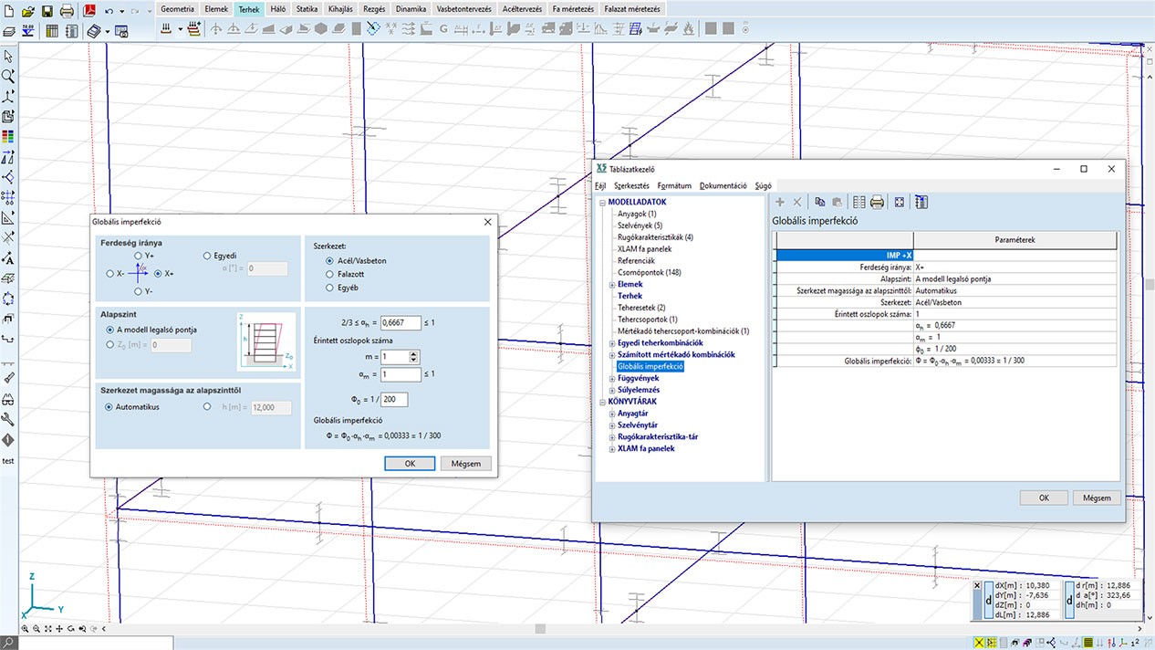The height and width of the screenshot is (650, 1155).
Task: Click printer icon in Táblázatkezelő toolbar
Action: (877, 202)
